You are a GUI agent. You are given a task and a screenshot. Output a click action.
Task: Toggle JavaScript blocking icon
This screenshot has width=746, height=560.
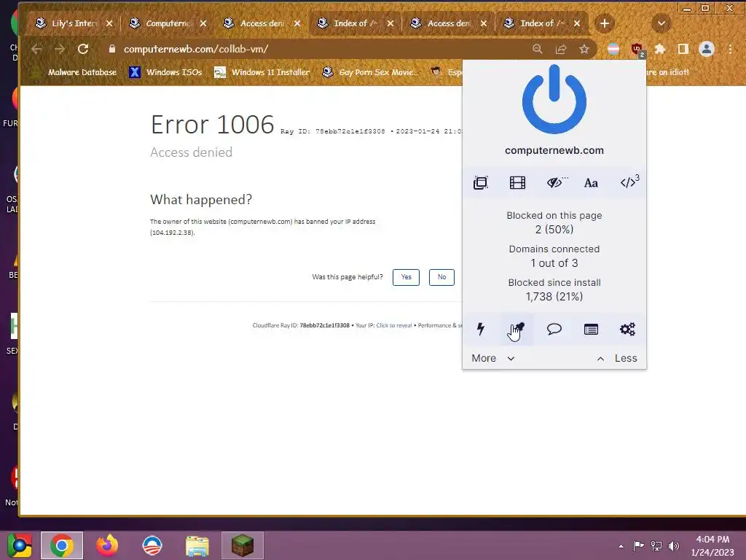click(x=629, y=182)
